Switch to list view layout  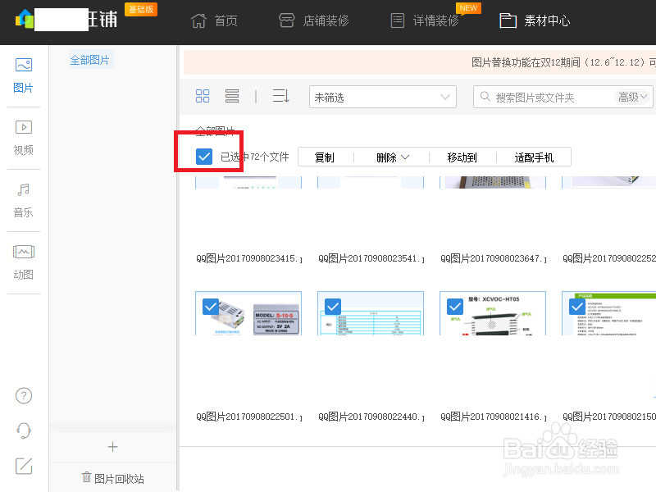tap(232, 96)
